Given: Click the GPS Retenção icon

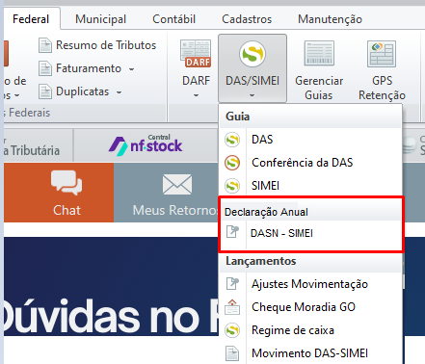Looking at the screenshot, I should tap(382, 54).
